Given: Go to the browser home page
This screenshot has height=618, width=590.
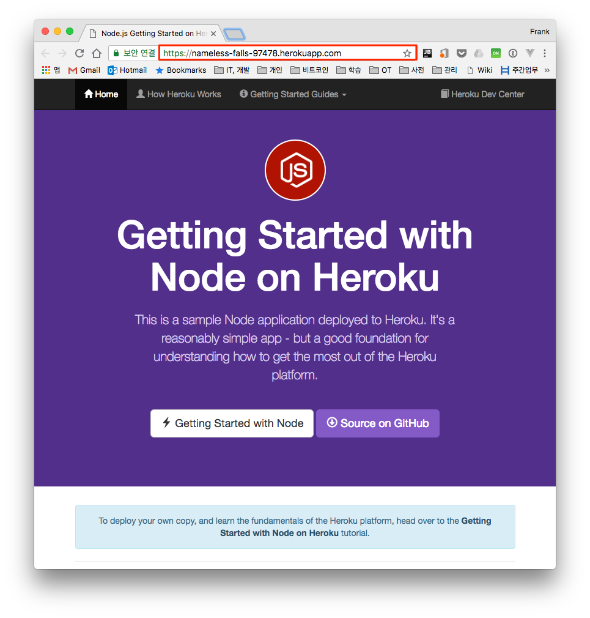Looking at the screenshot, I should coord(97,53).
